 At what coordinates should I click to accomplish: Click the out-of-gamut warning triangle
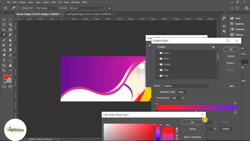point(177,128)
